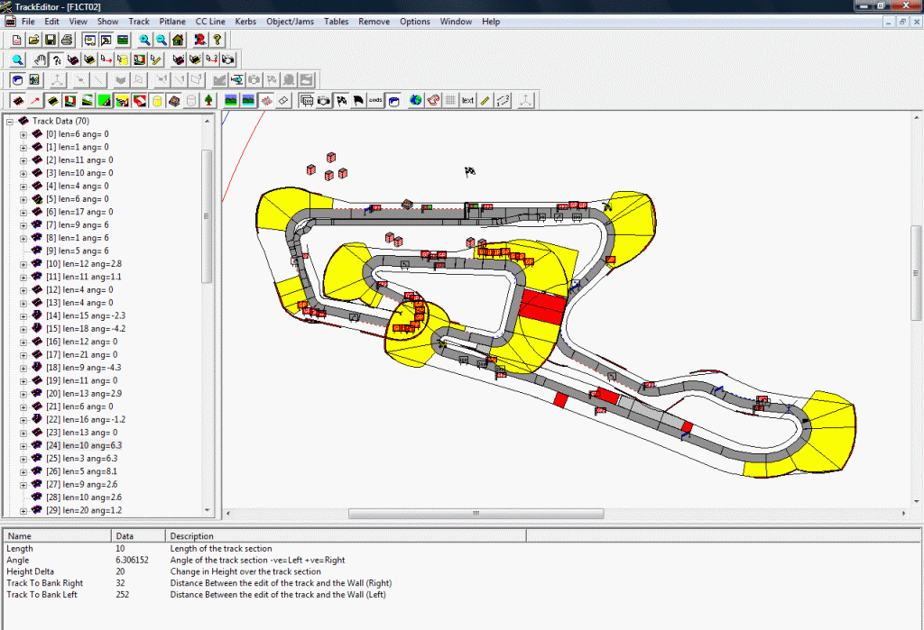
Task: Click the Home view house icon
Action: coord(178,40)
